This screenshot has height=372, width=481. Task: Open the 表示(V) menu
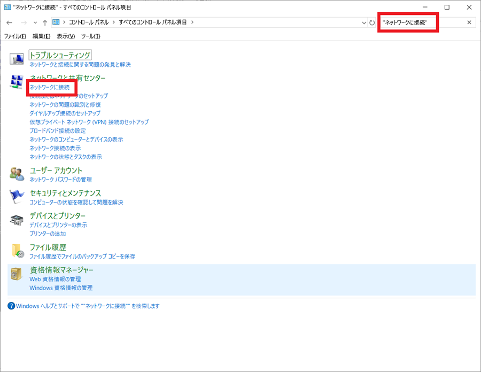pos(66,36)
